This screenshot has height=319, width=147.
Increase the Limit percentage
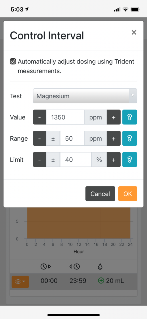(114, 159)
